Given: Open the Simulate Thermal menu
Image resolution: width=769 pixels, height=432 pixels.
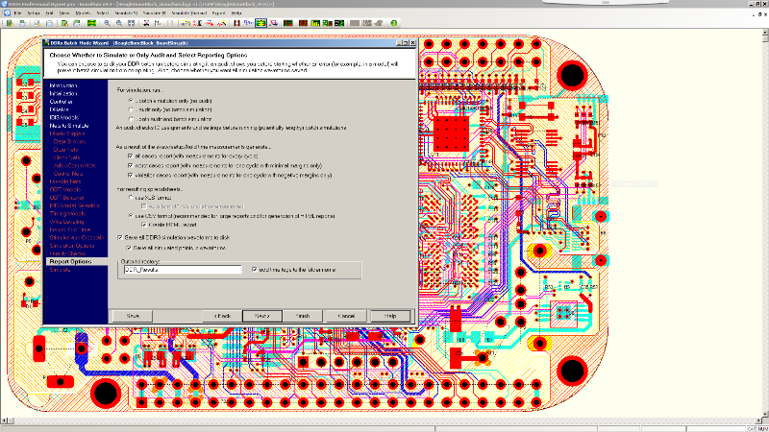Looking at the screenshot, I should (189, 13).
